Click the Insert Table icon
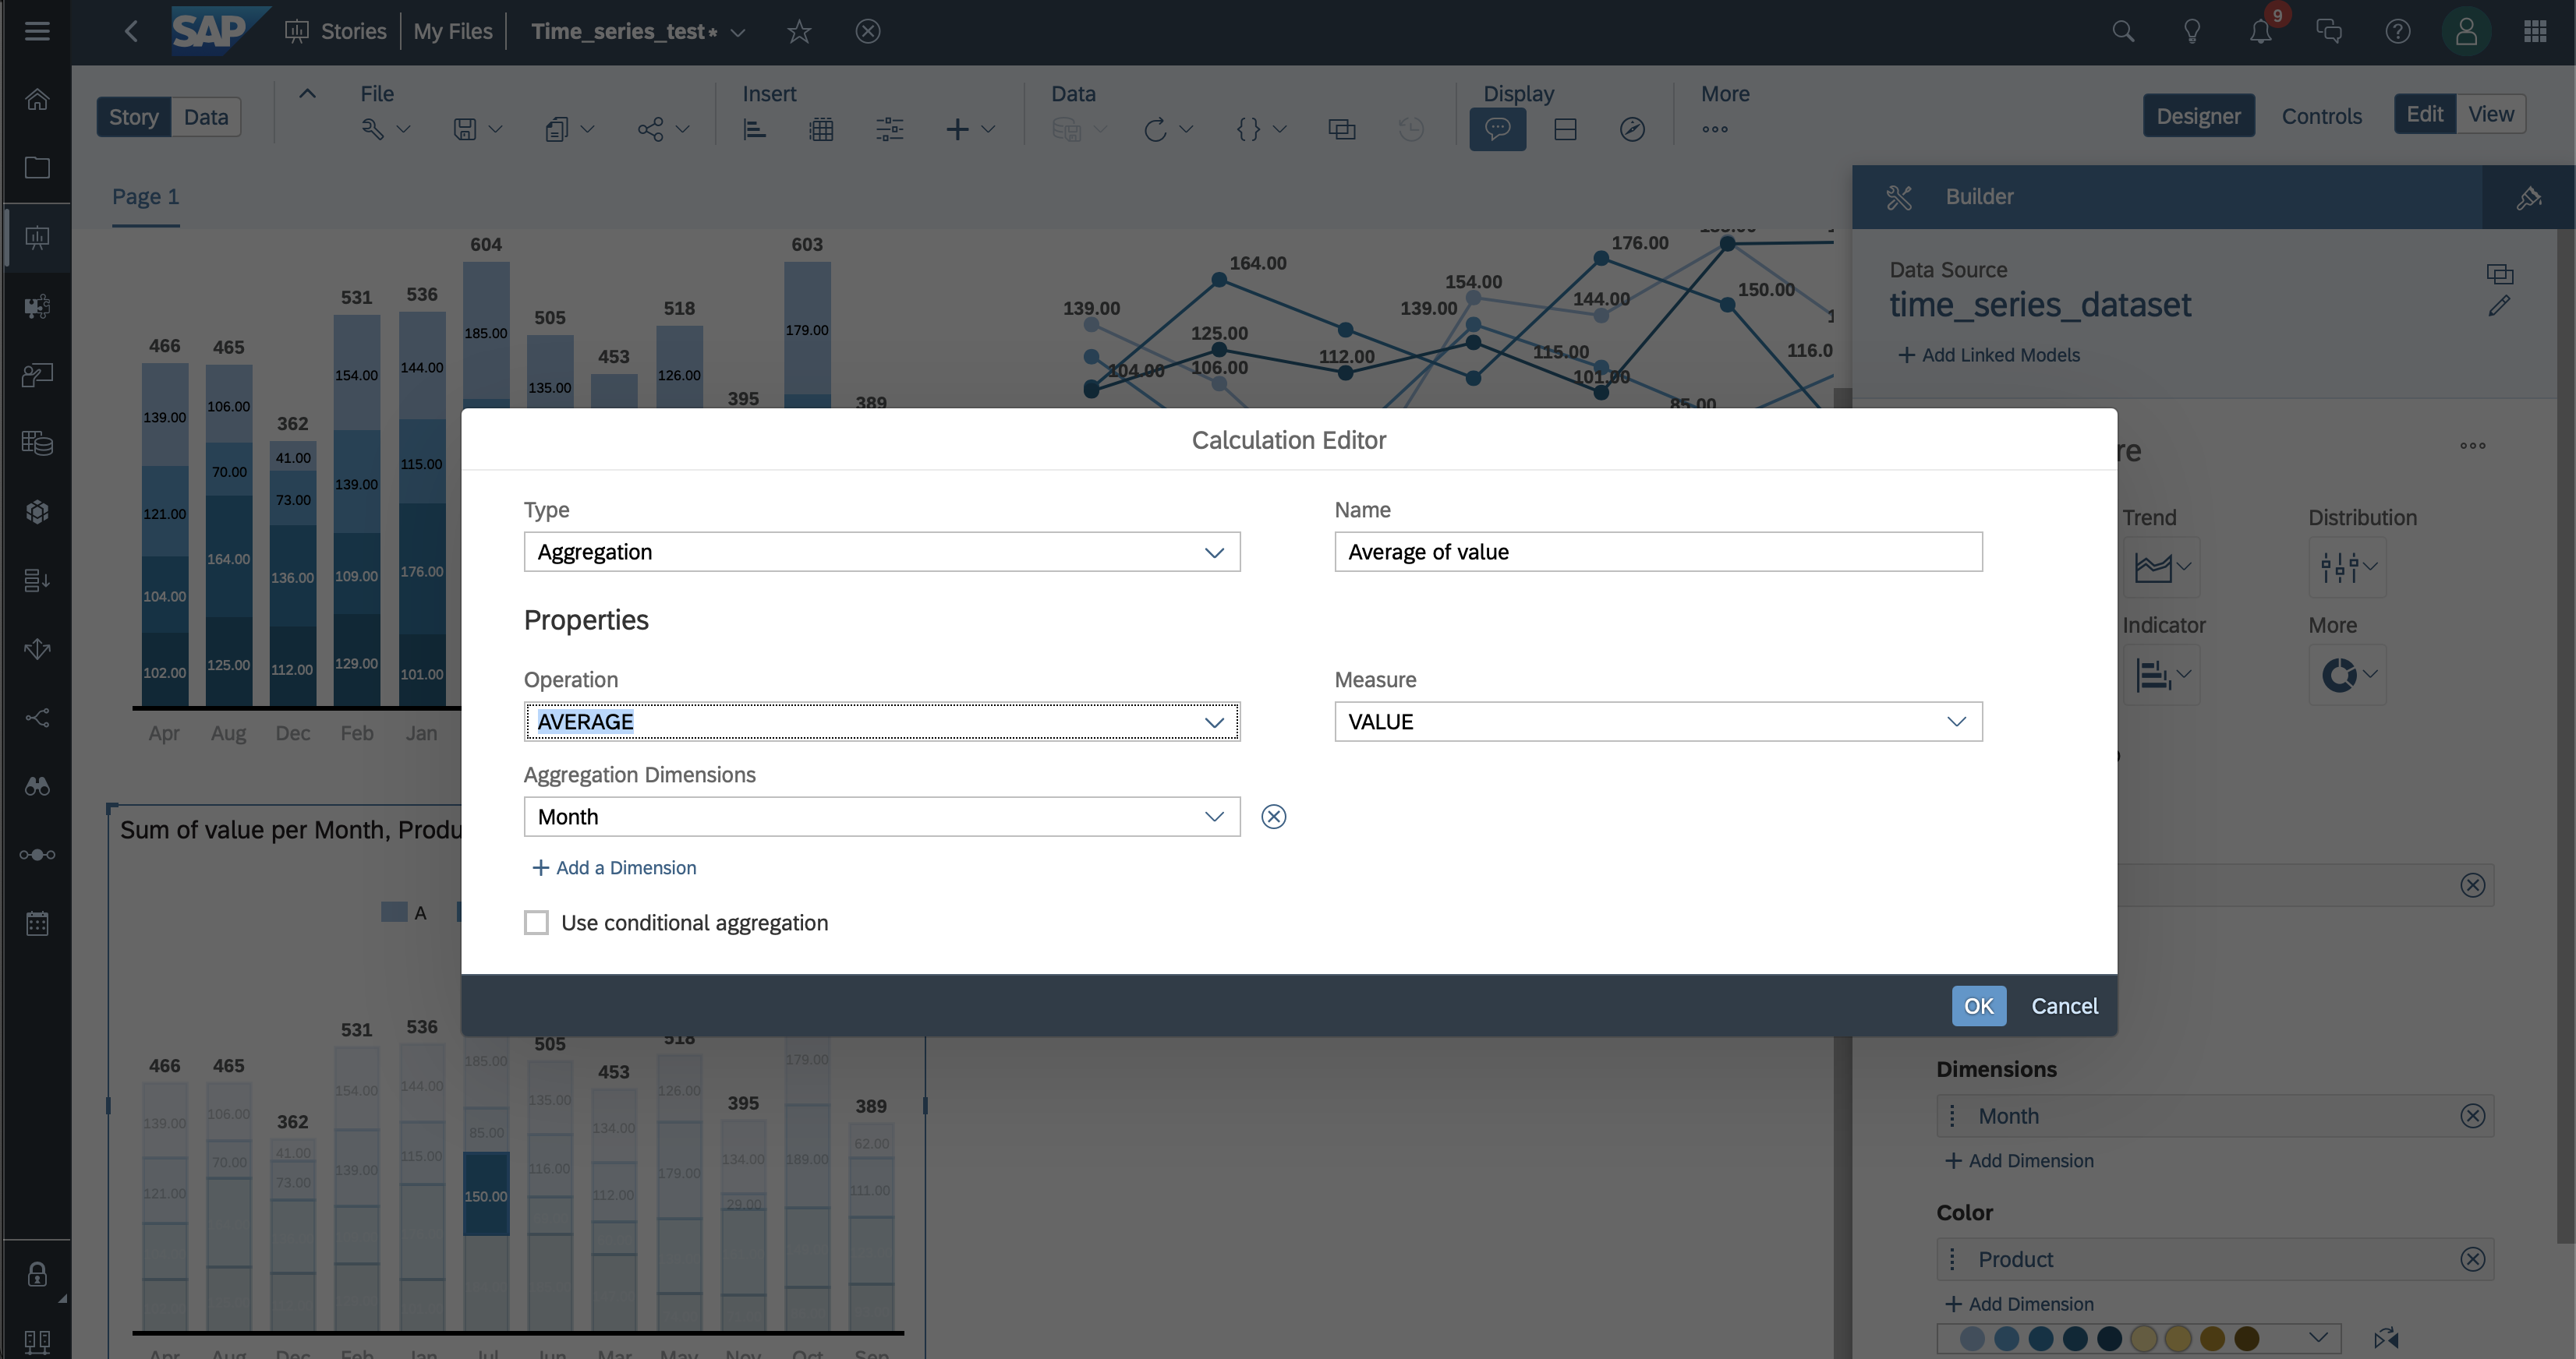Screen dimensions: 2576x1359 [821, 129]
